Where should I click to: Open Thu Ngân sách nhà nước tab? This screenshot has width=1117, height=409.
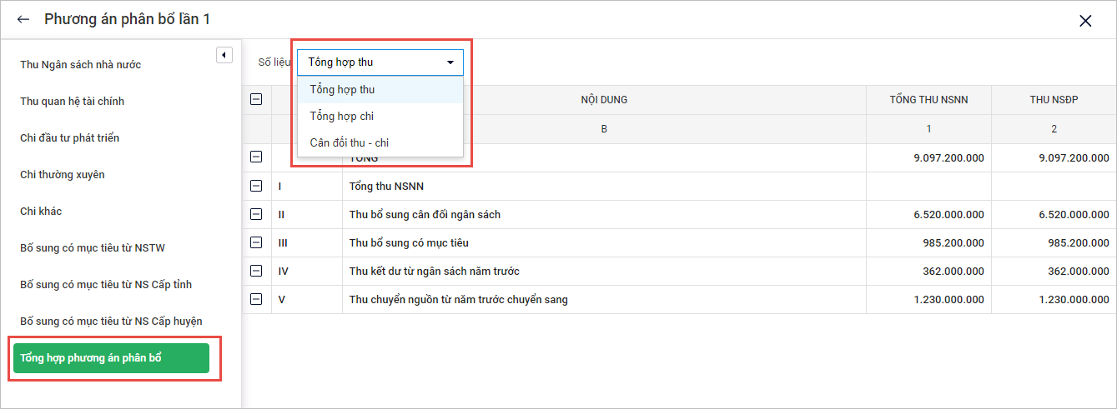coord(81,64)
